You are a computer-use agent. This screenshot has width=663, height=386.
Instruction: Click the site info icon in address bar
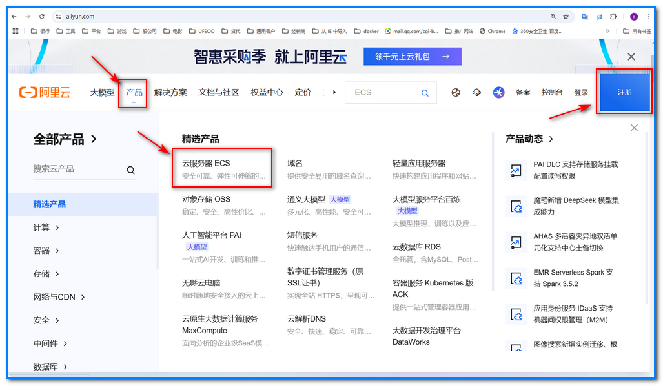(x=59, y=17)
